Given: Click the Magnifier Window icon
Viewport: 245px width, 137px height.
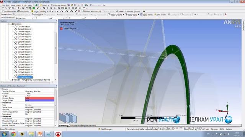Looking at the screenshot, I should pos(62,8).
